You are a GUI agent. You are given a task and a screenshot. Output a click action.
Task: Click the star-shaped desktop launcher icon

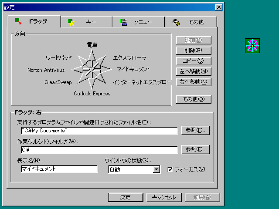click(x=252, y=46)
